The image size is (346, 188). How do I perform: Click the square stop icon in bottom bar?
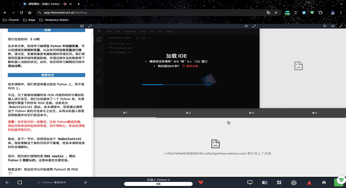(x=20, y=182)
